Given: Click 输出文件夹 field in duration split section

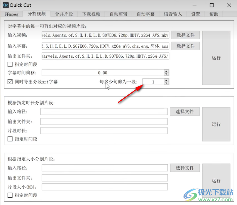Looking at the screenshot, I should (104, 121).
